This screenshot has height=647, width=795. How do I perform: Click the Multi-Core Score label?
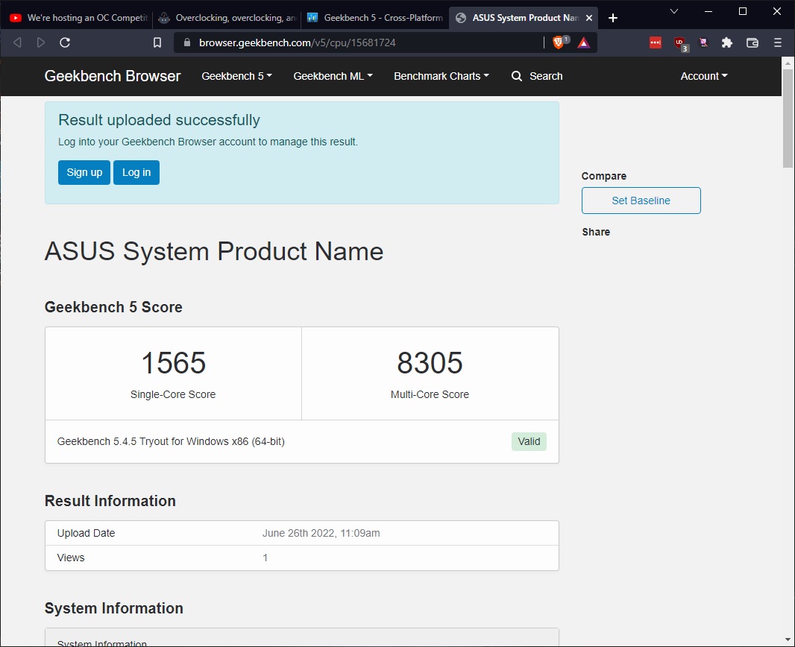(x=430, y=394)
